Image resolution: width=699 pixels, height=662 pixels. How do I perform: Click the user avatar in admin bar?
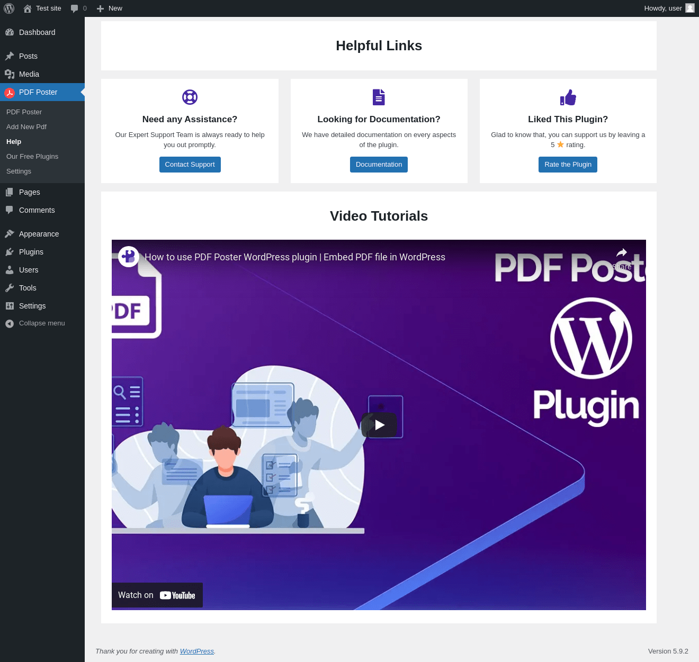point(690,8)
